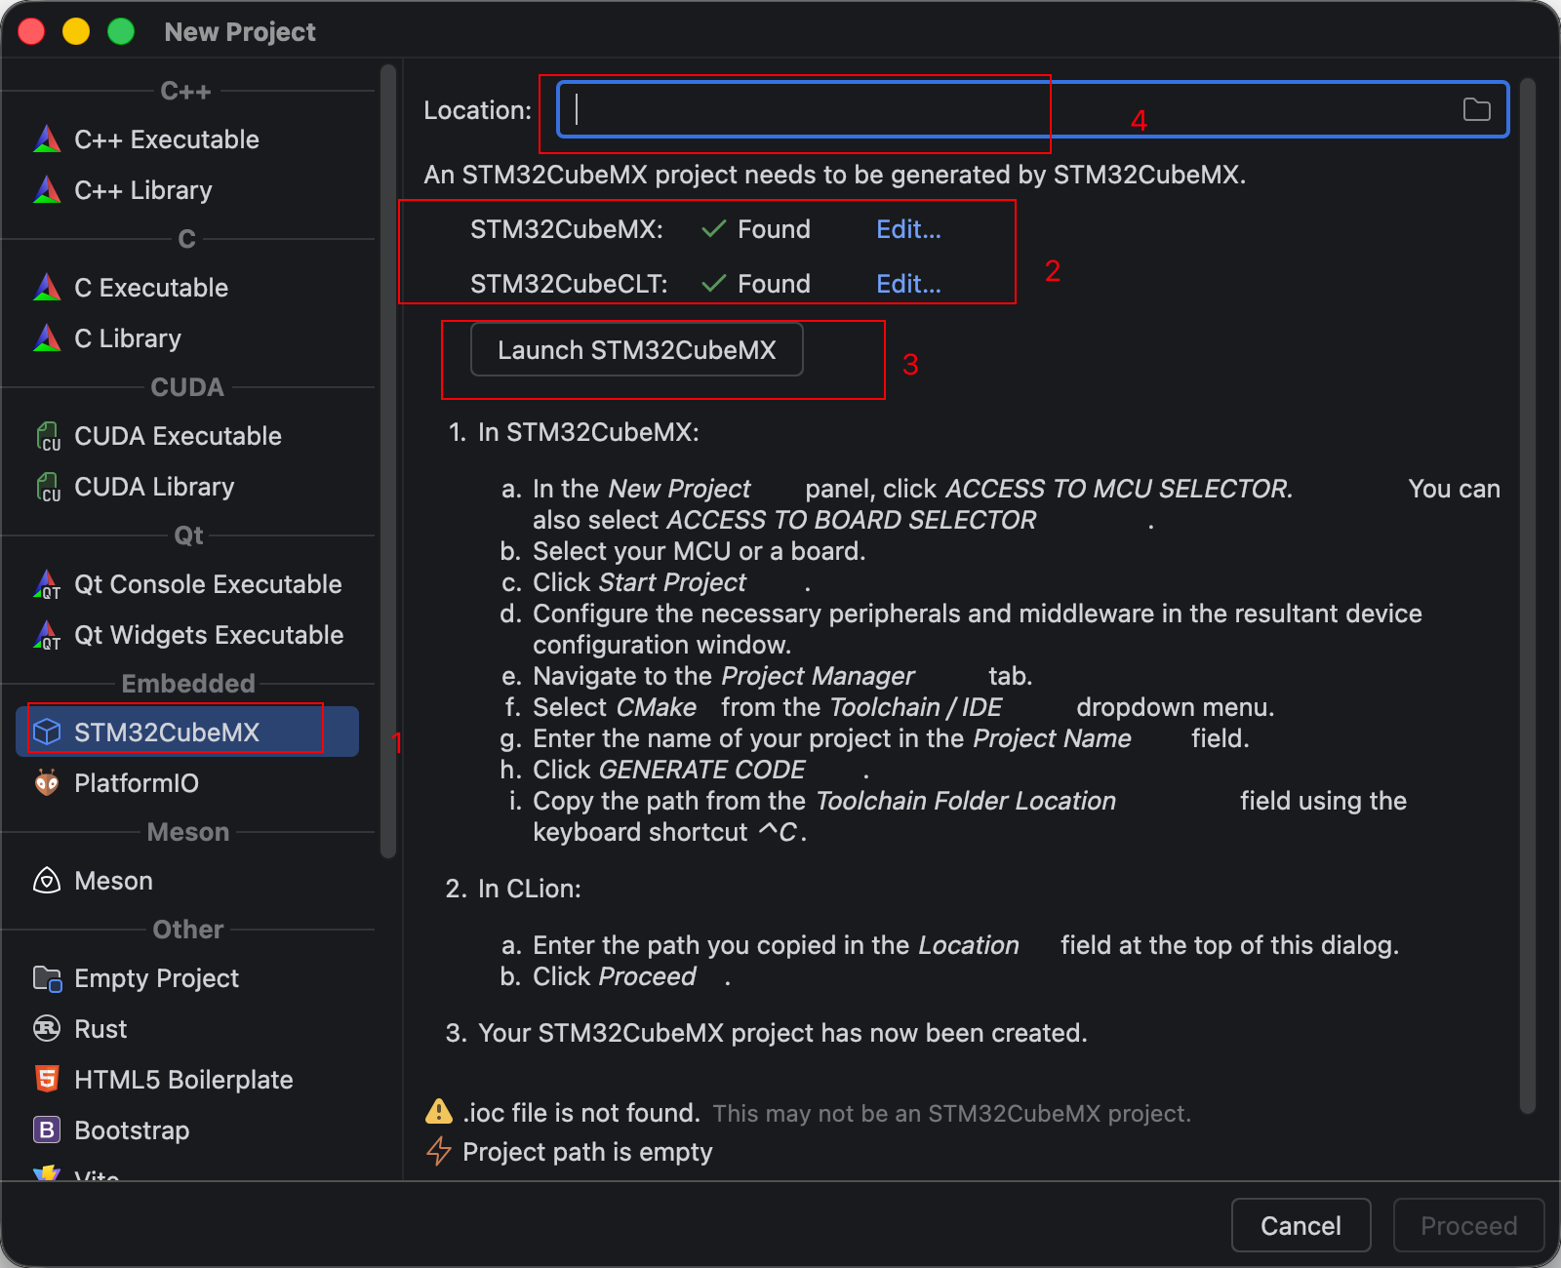Pick Qt Console Executable project type
Viewport: 1561px width, 1268px height.
[187, 584]
